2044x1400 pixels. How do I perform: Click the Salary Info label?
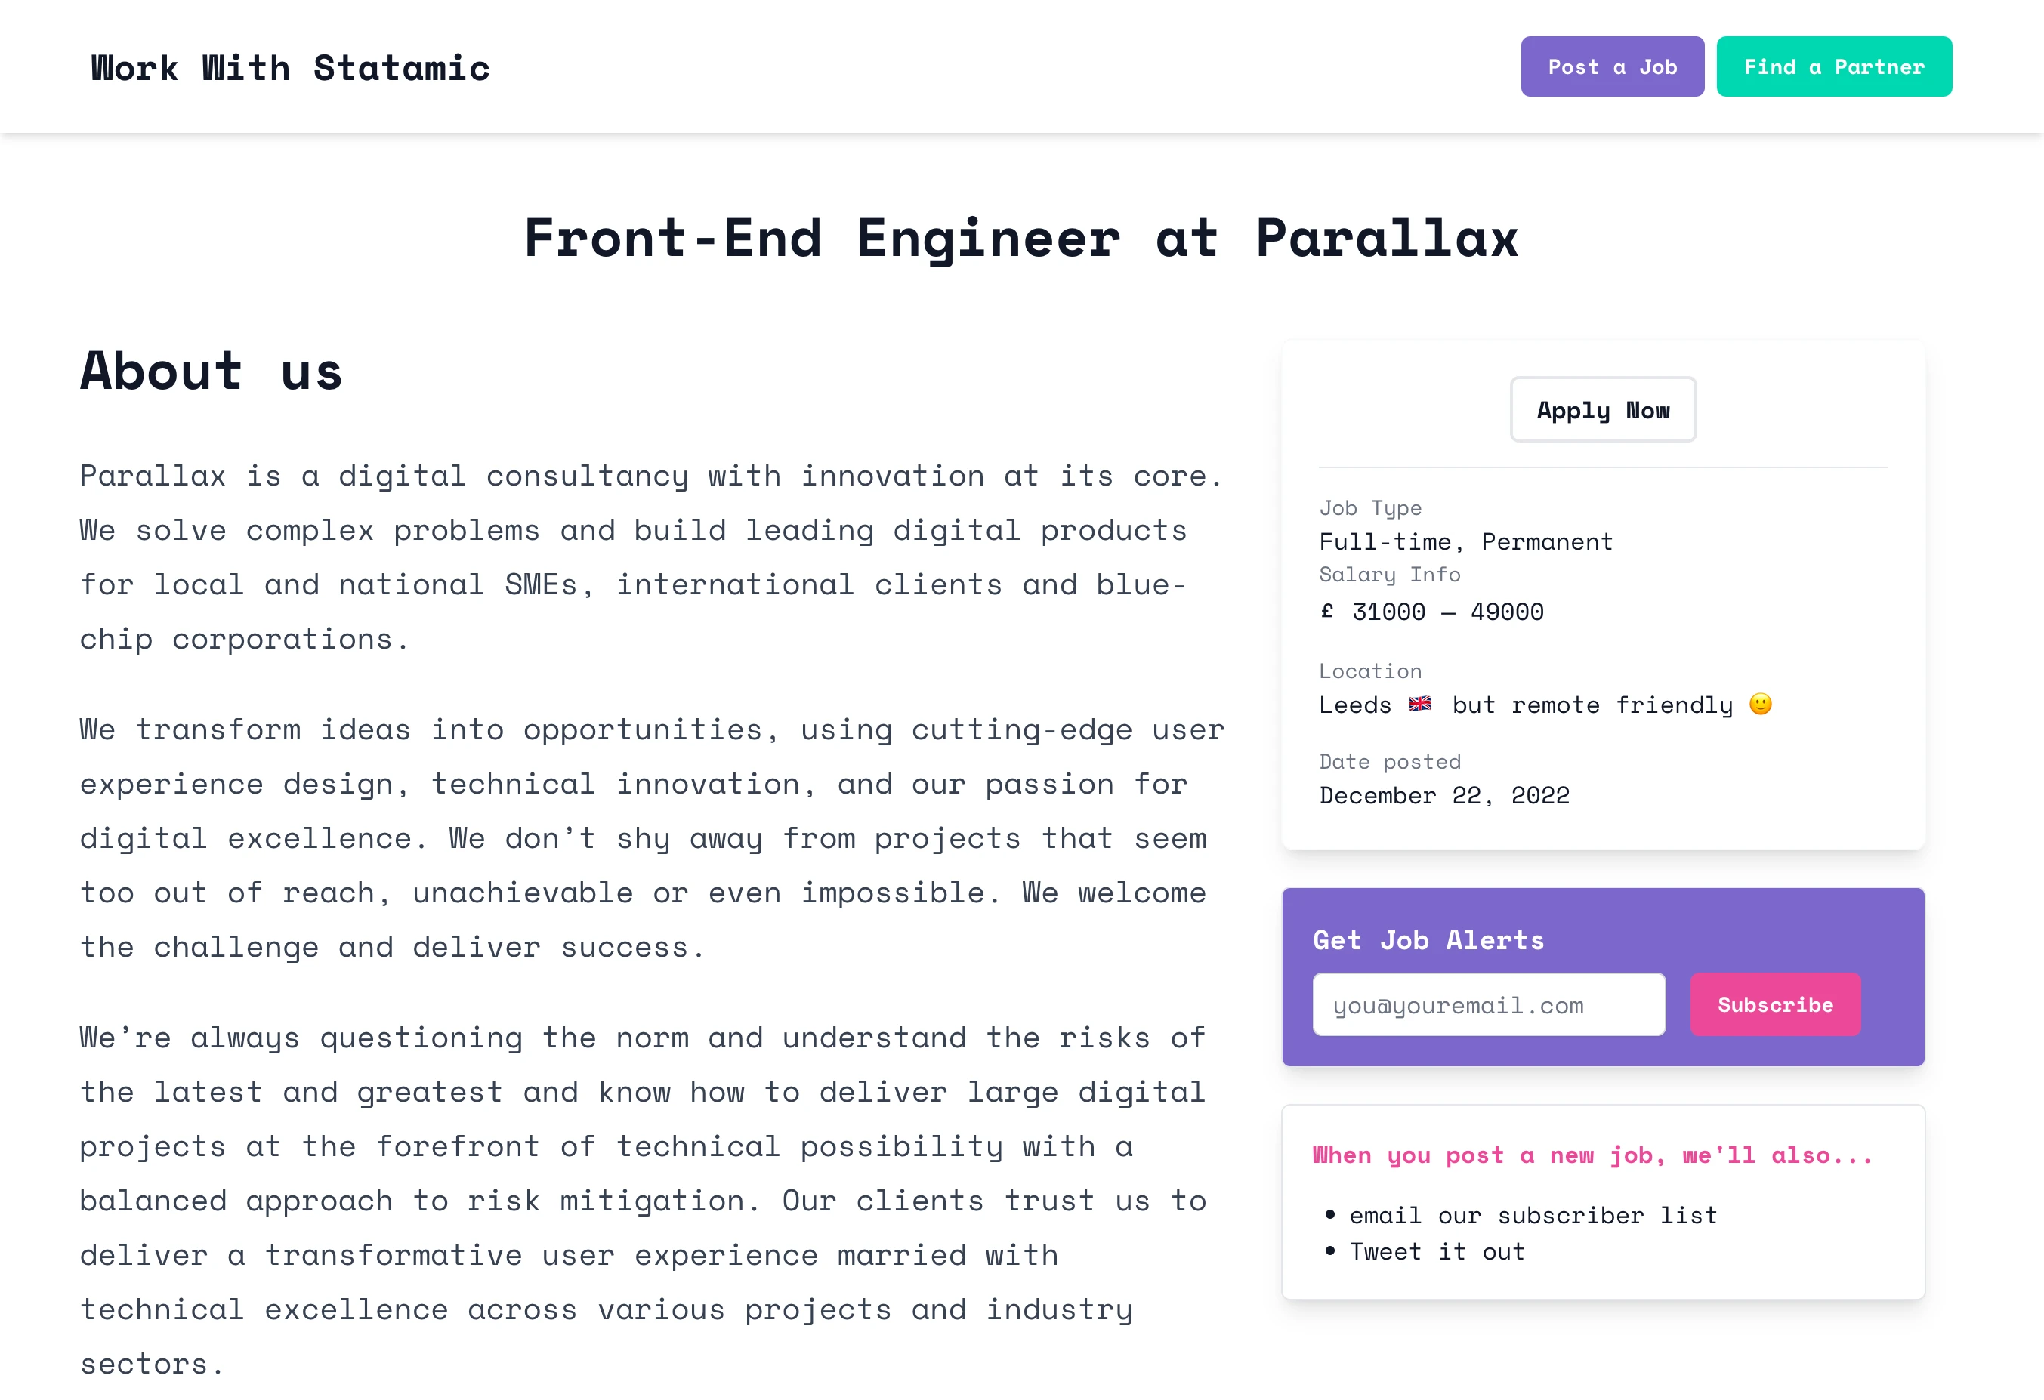click(x=1390, y=574)
